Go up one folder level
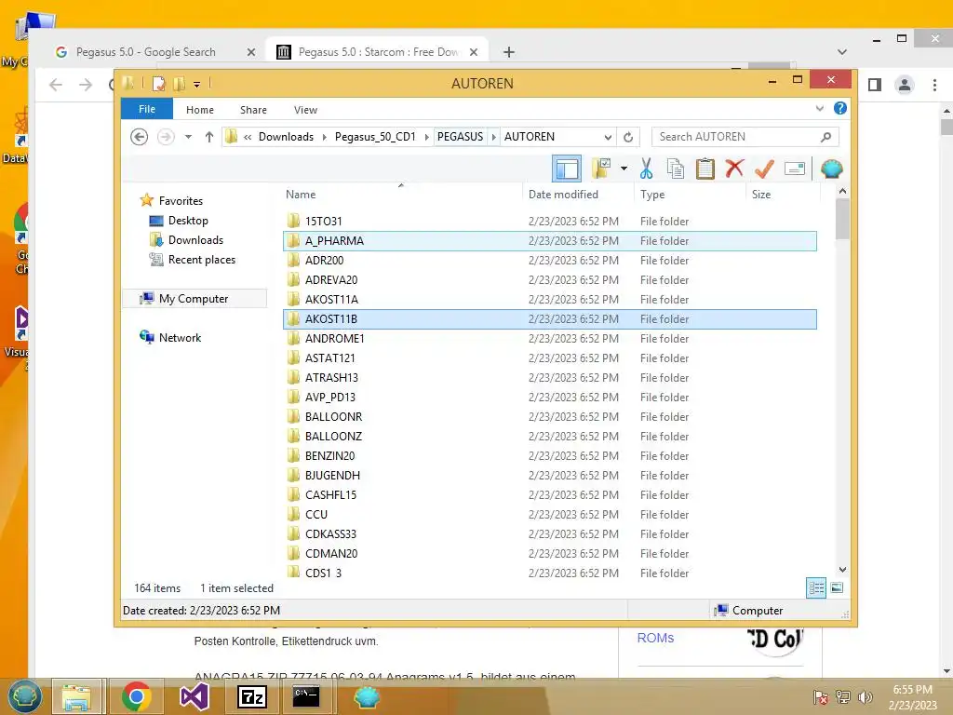This screenshot has height=715, width=953. point(209,137)
